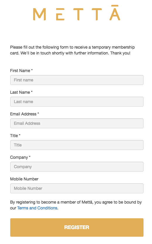Click the temporary membership card intro paragraph
152x244 pixels.
tap(72, 50)
